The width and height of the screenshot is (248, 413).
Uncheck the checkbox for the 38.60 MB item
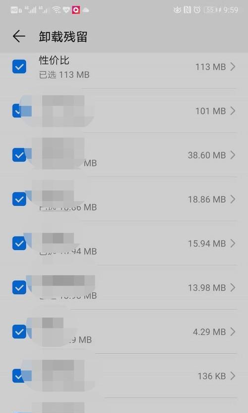[19, 155]
